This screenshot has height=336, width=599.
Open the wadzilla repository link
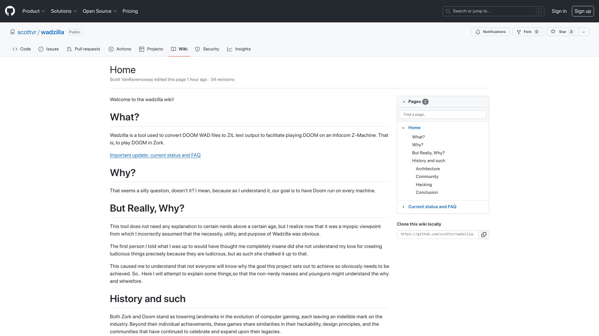52,32
